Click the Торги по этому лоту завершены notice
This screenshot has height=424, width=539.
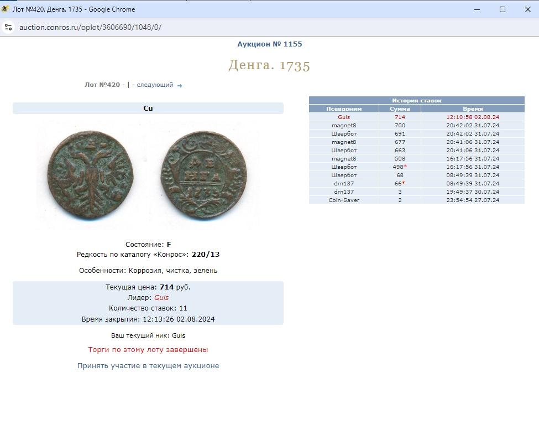pos(148,350)
